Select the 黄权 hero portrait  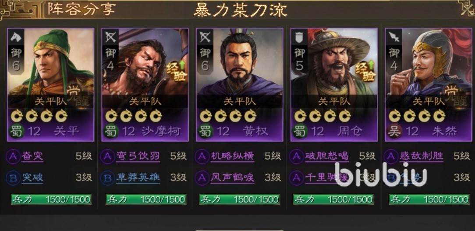(x=240, y=61)
